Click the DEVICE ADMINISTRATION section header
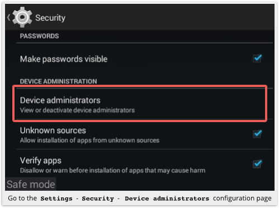Viewport: 279px width, 208px height. (x=58, y=81)
